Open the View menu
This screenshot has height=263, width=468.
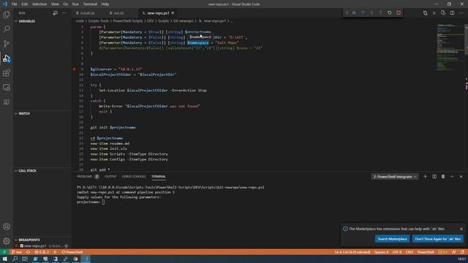click(55, 4)
